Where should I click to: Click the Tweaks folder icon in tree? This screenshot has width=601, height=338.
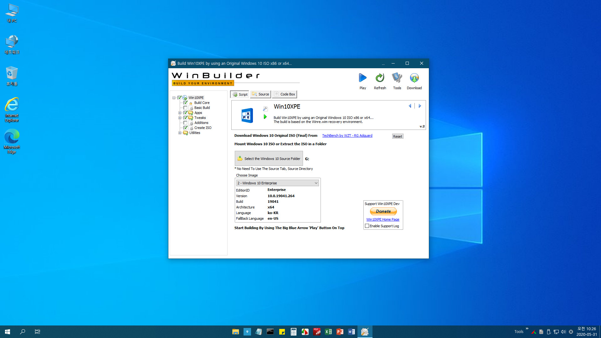coord(191,118)
